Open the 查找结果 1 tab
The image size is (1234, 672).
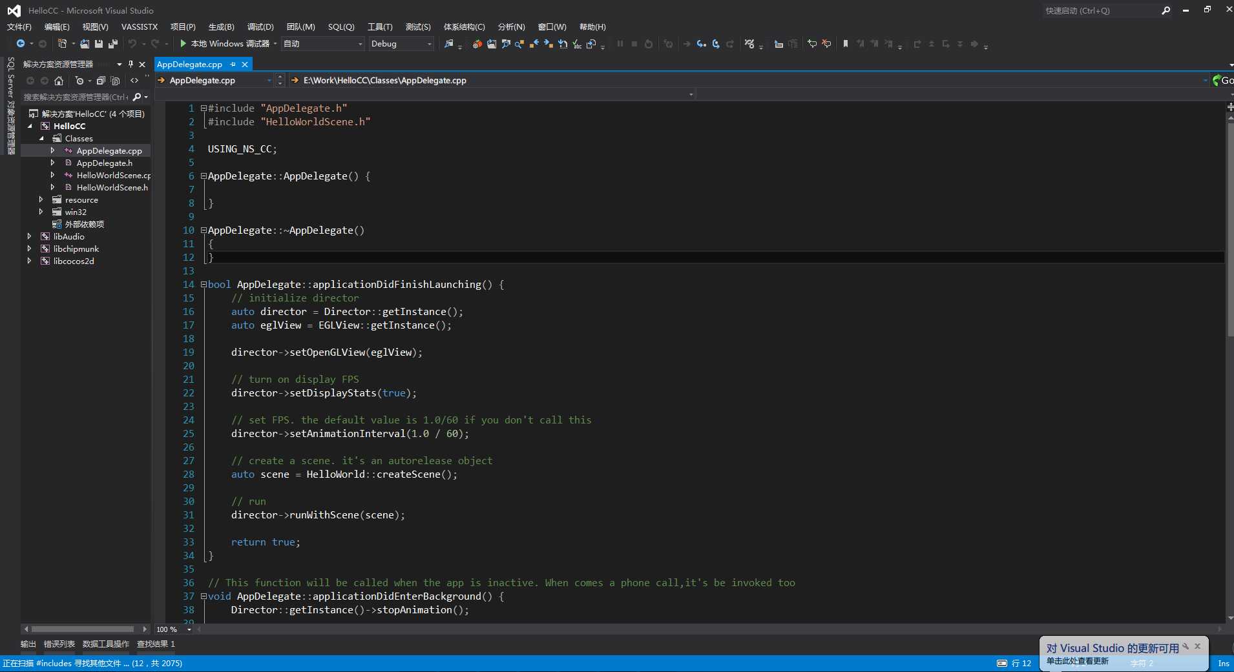point(156,644)
